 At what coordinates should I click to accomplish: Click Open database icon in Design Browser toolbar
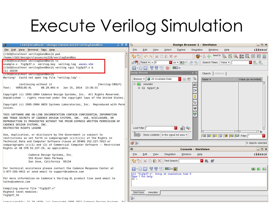click(134, 56)
